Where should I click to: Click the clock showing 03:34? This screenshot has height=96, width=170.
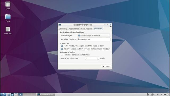coord(164,94)
